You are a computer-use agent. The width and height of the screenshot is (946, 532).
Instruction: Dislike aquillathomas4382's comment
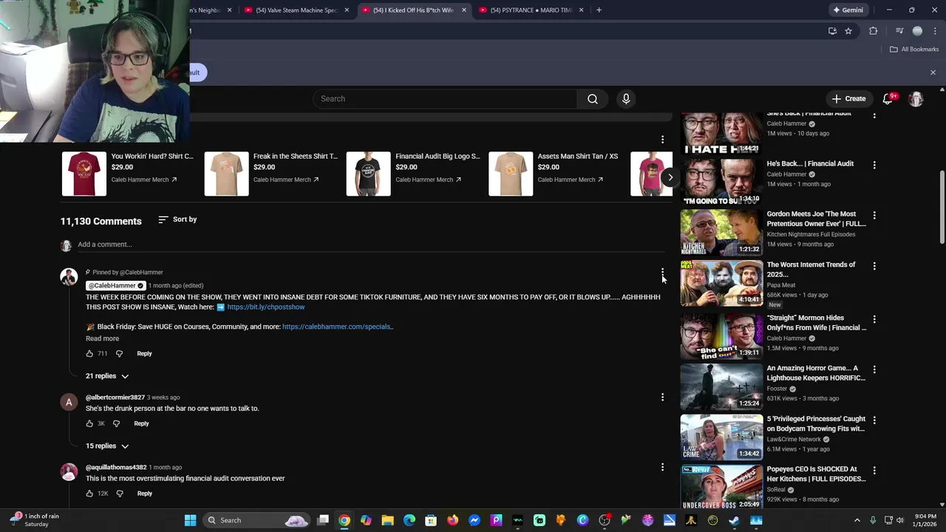119,494
